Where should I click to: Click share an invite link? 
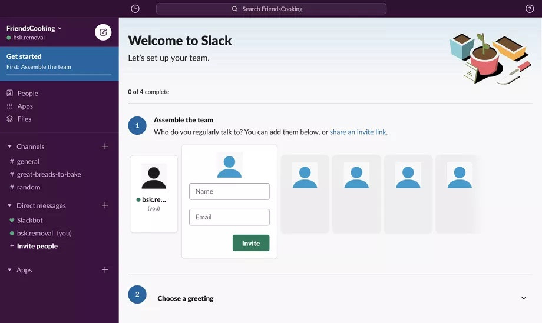[358, 132]
